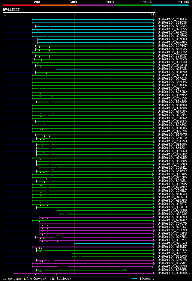This screenshot has height=281, width=192.
Task: Click the 426 query end position label
Action: tap(151, 15)
